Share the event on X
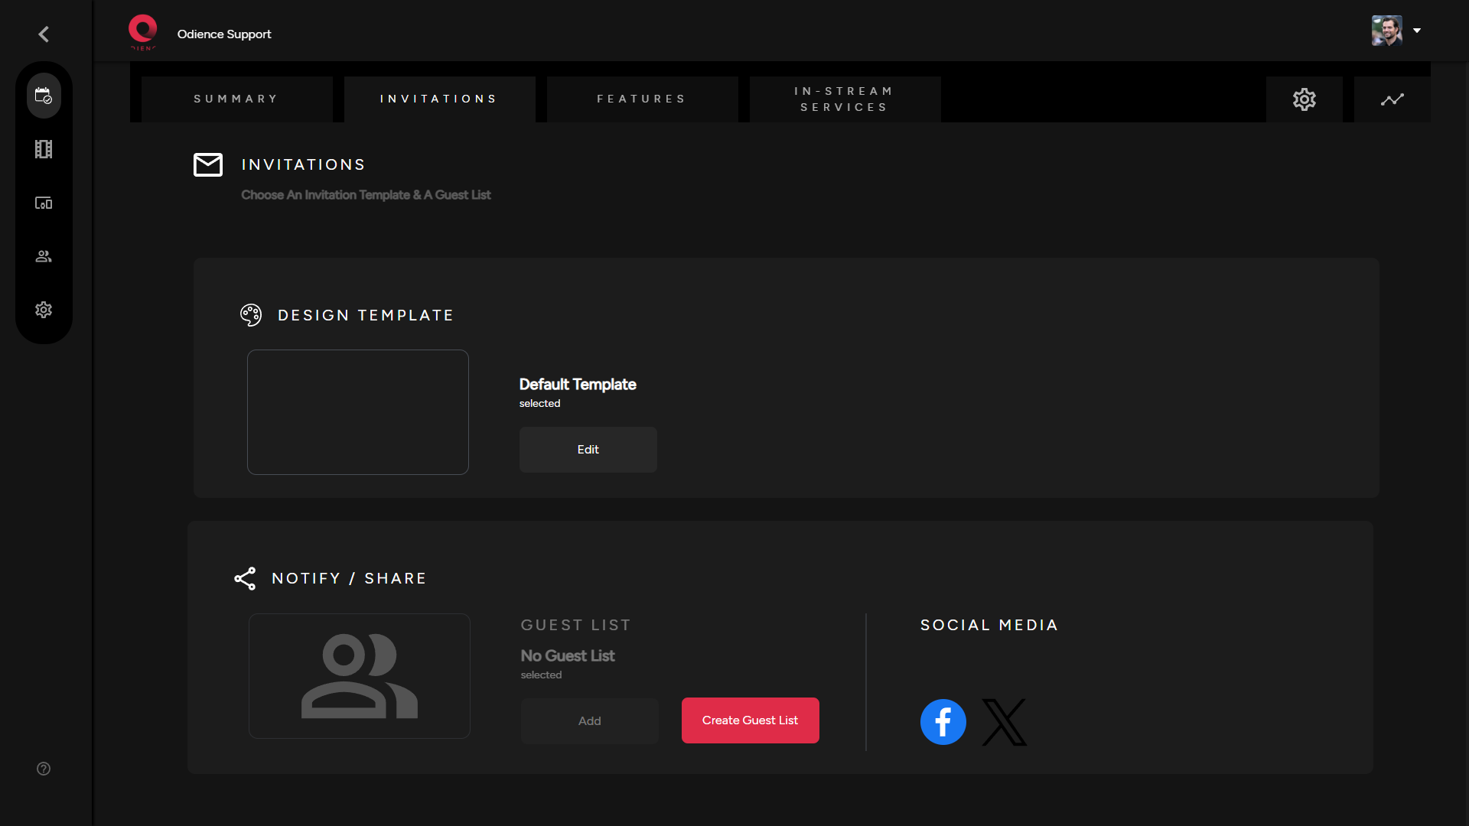Image resolution: width=1469 pixels, height=826 pixels. tap(1004, 721)
